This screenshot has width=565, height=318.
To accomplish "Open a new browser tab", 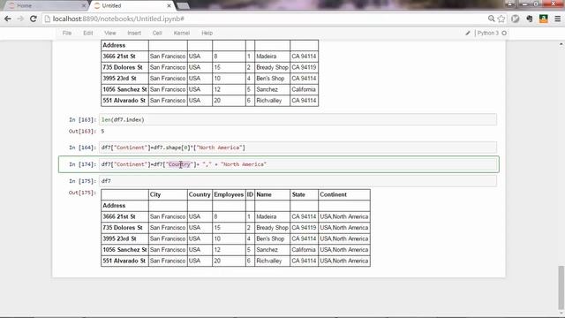I will pyautogui.click(x=183, y=6).
